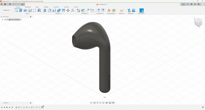Open the Assembla dropdown menu

click(85, 14)
